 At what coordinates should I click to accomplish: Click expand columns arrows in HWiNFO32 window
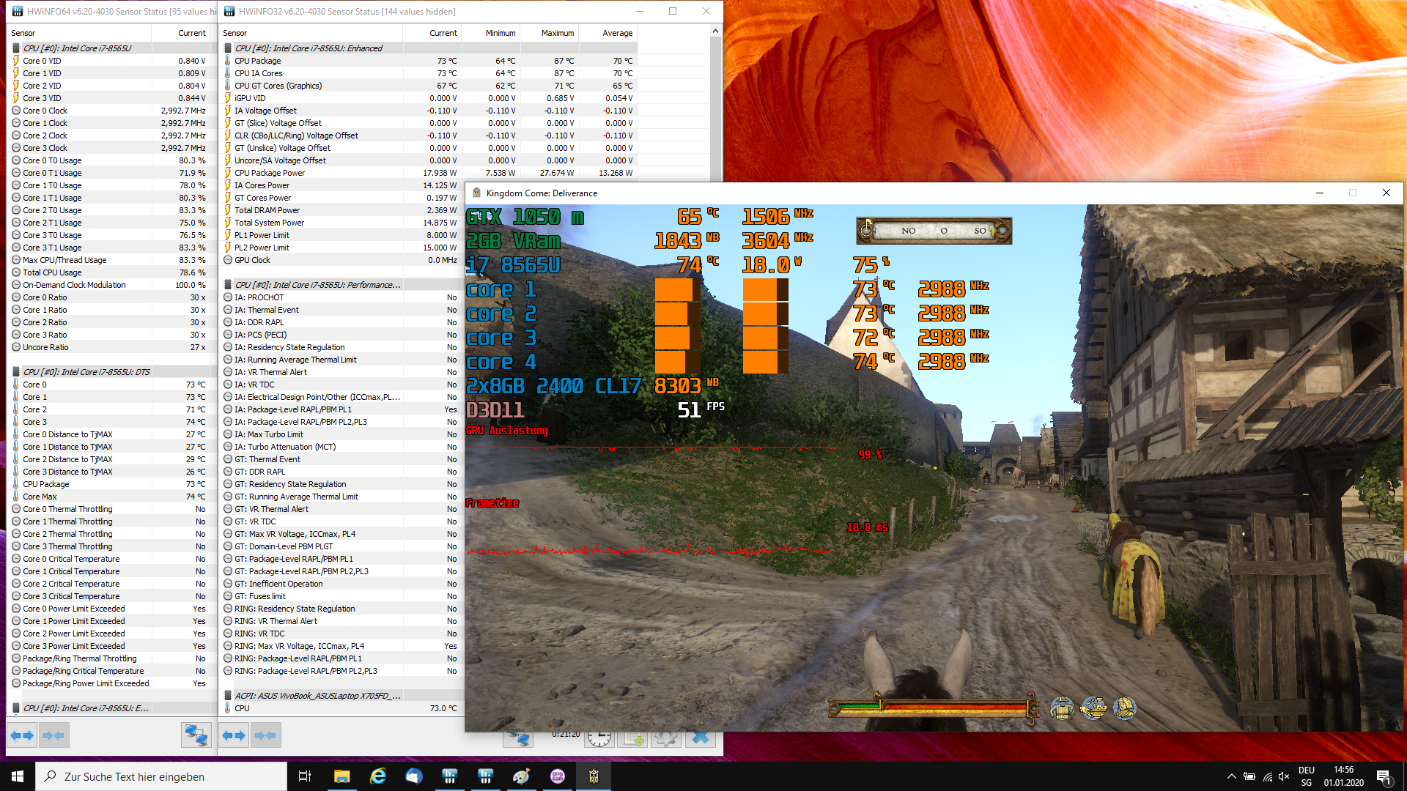point(234,735)
